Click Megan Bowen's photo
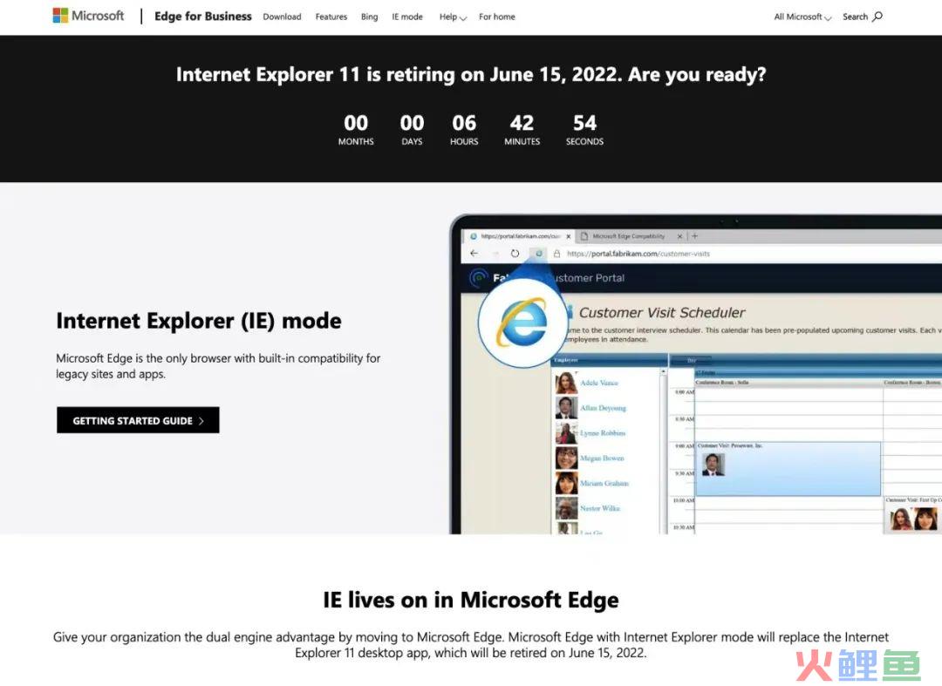 (x=566, y=458)
